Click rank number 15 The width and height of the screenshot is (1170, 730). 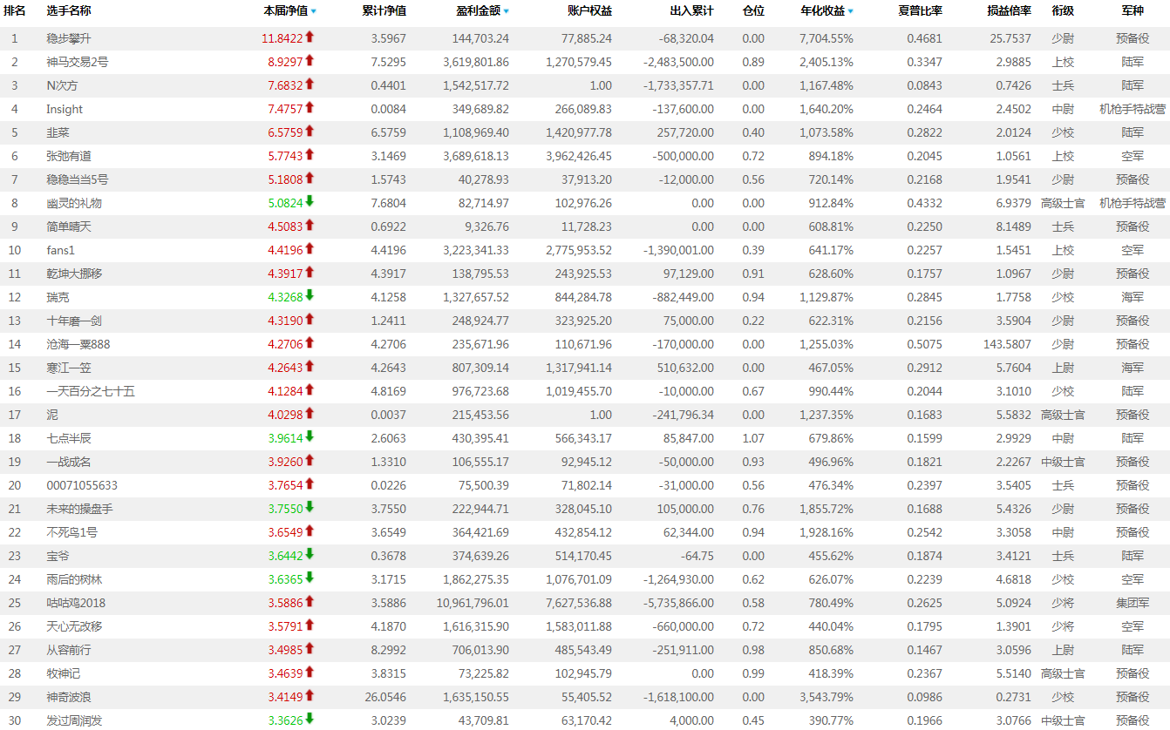(x=15, y=368)
